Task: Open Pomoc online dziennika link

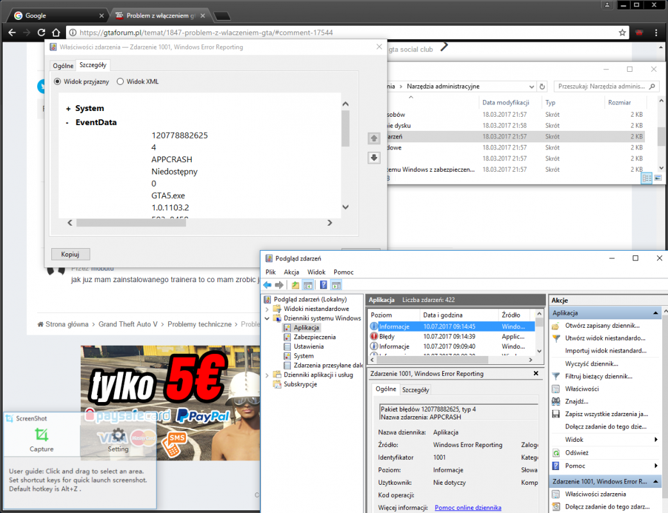Action: (x=468, y=507)
